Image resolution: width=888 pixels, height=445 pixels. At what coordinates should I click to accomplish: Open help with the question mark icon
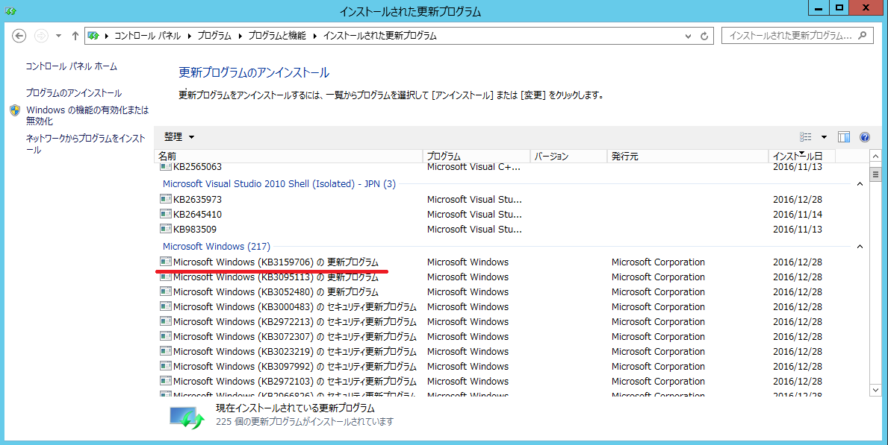[x=865, y=137]
